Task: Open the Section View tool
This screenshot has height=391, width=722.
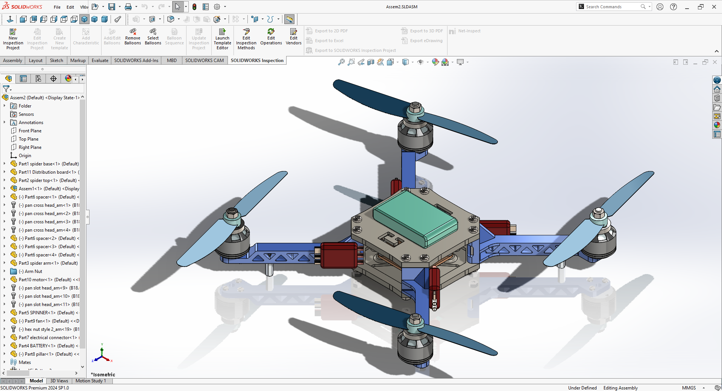Action: (x=371, y=62)
